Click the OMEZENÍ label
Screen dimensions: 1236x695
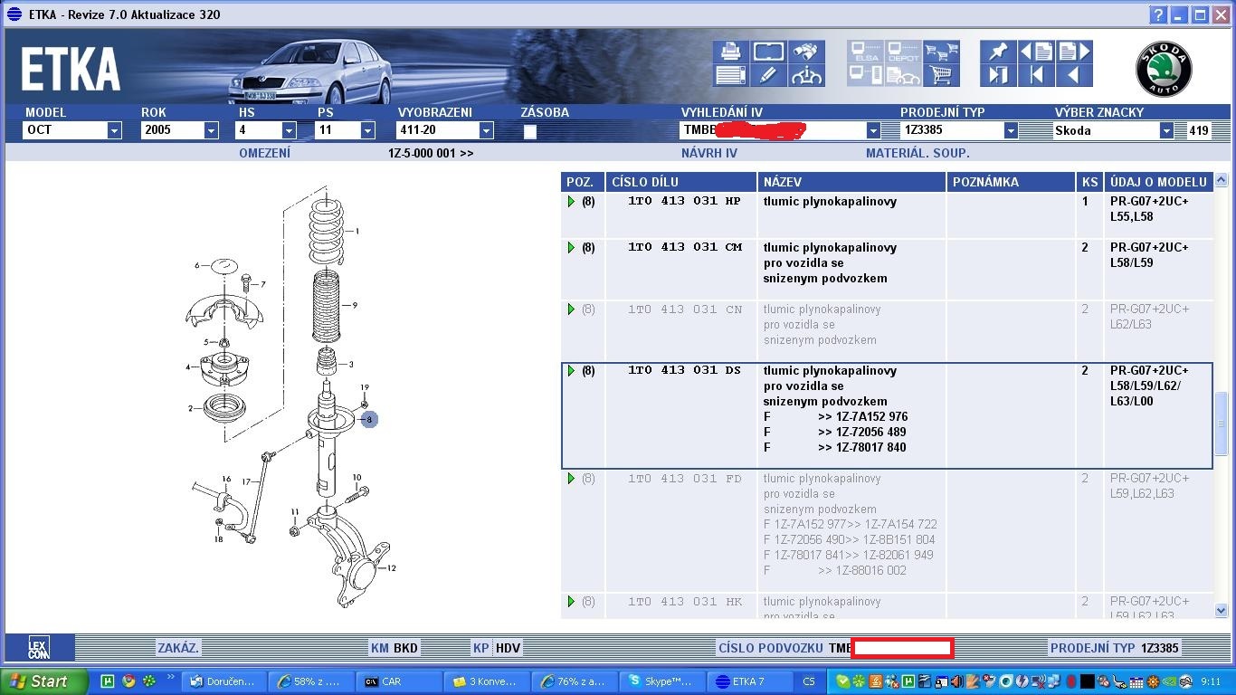(264, 153)
